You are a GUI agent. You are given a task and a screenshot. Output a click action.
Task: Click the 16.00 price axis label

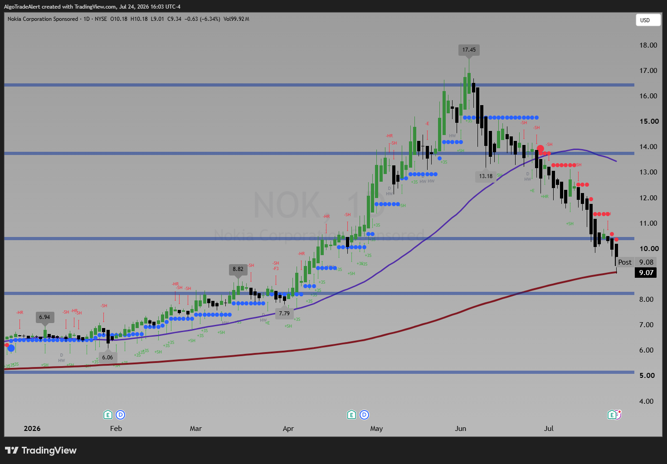(x=648, y=96)
